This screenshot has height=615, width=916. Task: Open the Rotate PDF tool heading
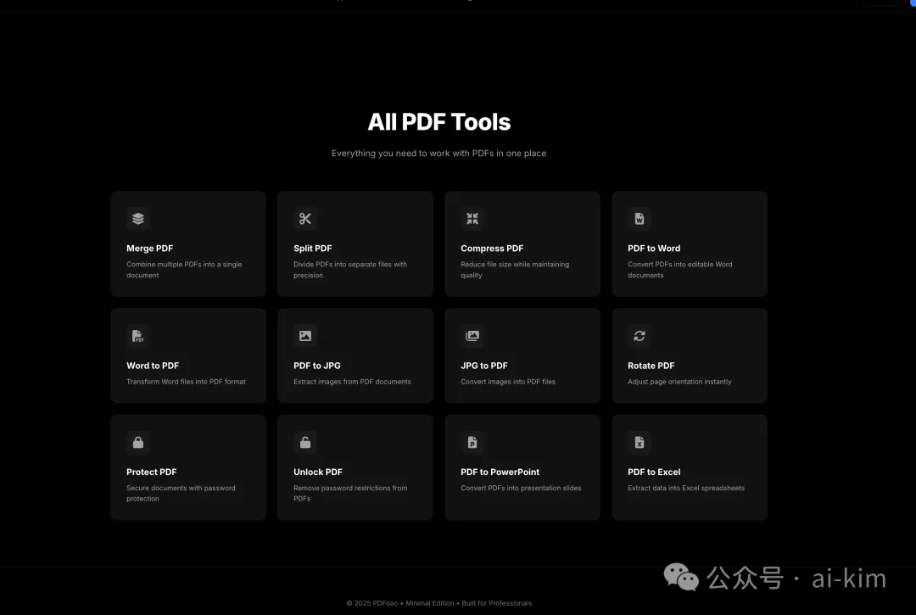(651, 366)
